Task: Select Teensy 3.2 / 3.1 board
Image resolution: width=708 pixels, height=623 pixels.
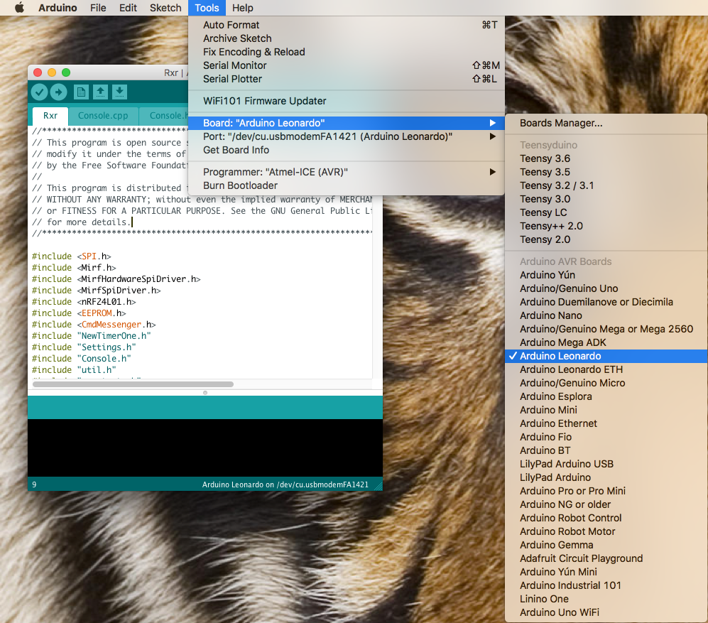Action: point(606,185)
